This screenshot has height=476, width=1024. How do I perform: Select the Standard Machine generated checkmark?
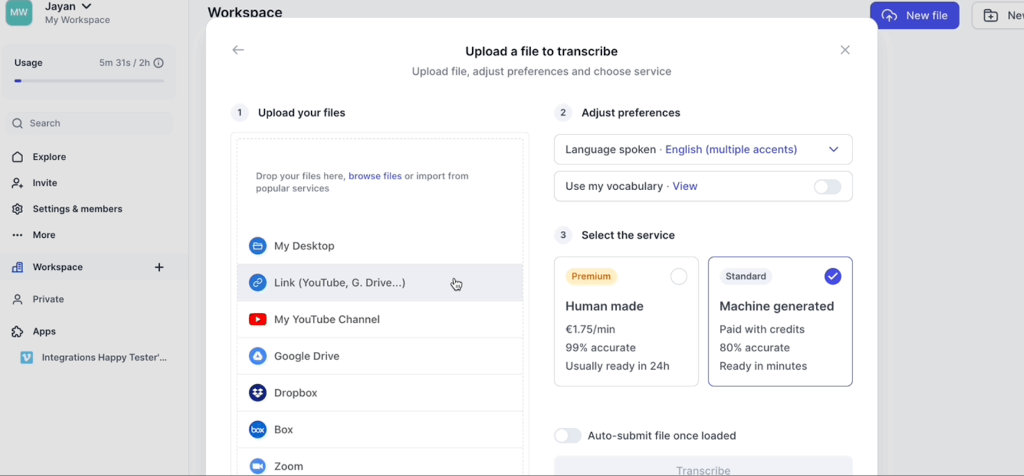click(833, 276)
